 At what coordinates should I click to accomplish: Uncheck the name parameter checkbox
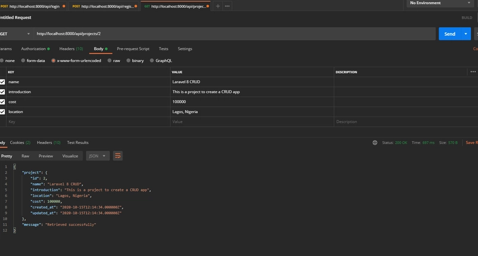[2, 82]
